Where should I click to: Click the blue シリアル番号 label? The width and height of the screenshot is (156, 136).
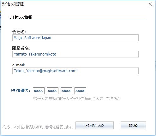(20, 91)
